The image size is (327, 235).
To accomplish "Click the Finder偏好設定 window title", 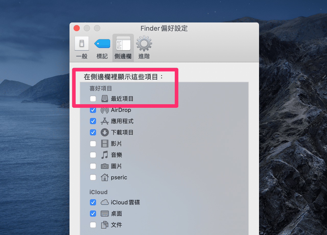I will pos(164,28).
